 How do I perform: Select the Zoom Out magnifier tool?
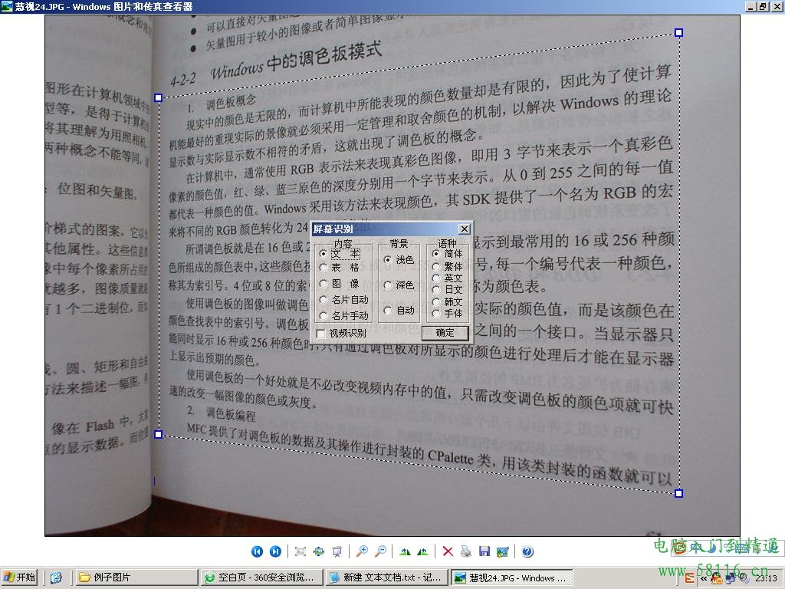click(x=381, y=551)
